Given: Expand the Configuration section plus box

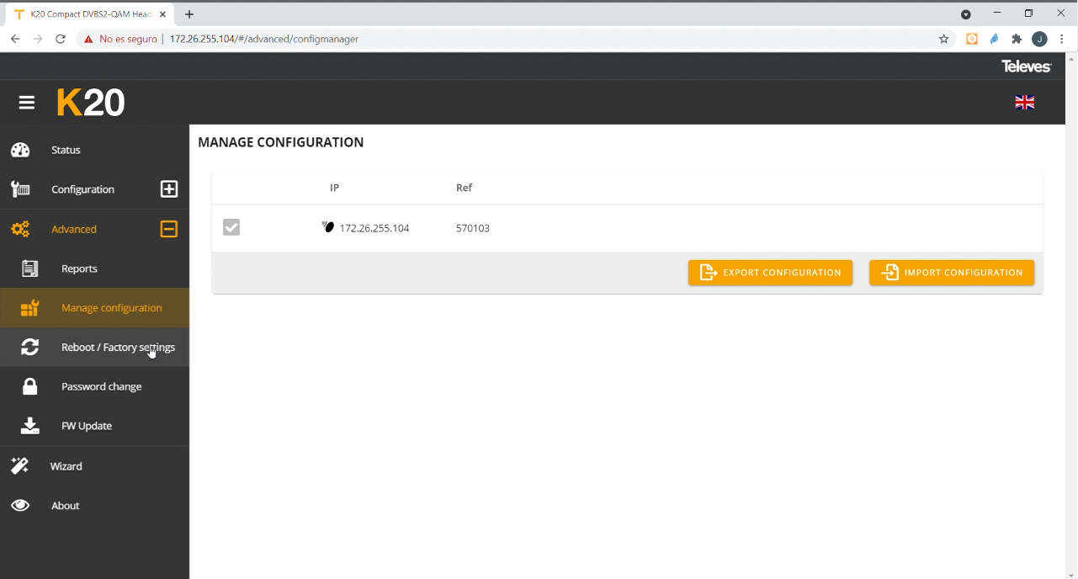Looking at the screenshot, I should click(169, 189).
